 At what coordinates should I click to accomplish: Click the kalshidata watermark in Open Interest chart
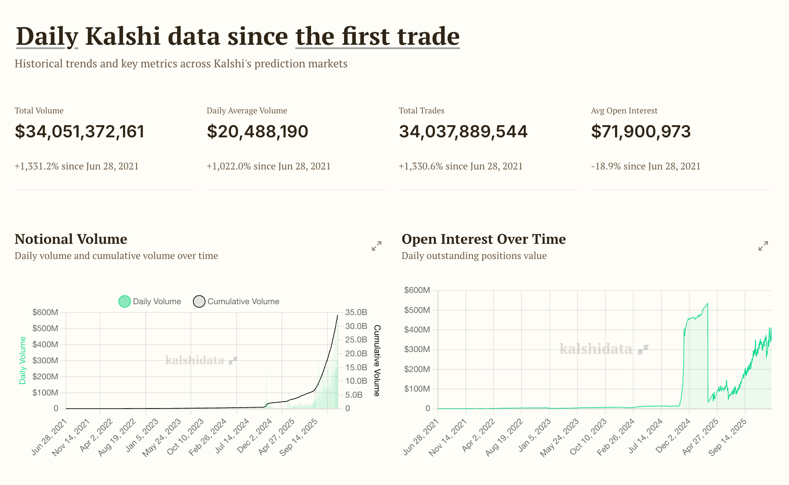pos(604,349)
